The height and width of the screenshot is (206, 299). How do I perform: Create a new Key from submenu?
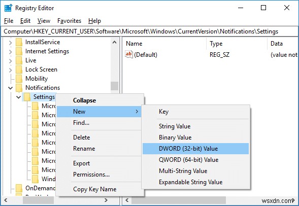195,112
